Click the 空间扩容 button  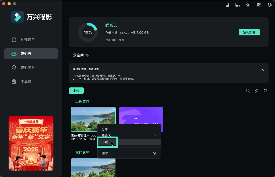[x=249, y=32]
